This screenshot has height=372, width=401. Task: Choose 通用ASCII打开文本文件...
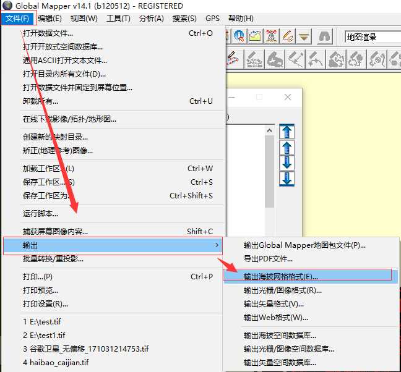pyautogui.click(x=114, y=61)
